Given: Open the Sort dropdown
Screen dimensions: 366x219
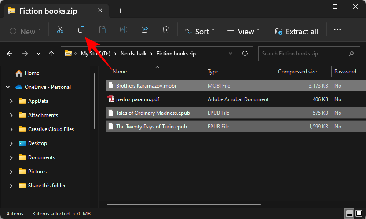Looking at the screenshot, I should point(200,31).
